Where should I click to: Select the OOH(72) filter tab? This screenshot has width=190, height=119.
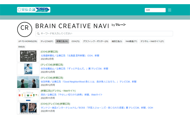[x=75, y=41]
